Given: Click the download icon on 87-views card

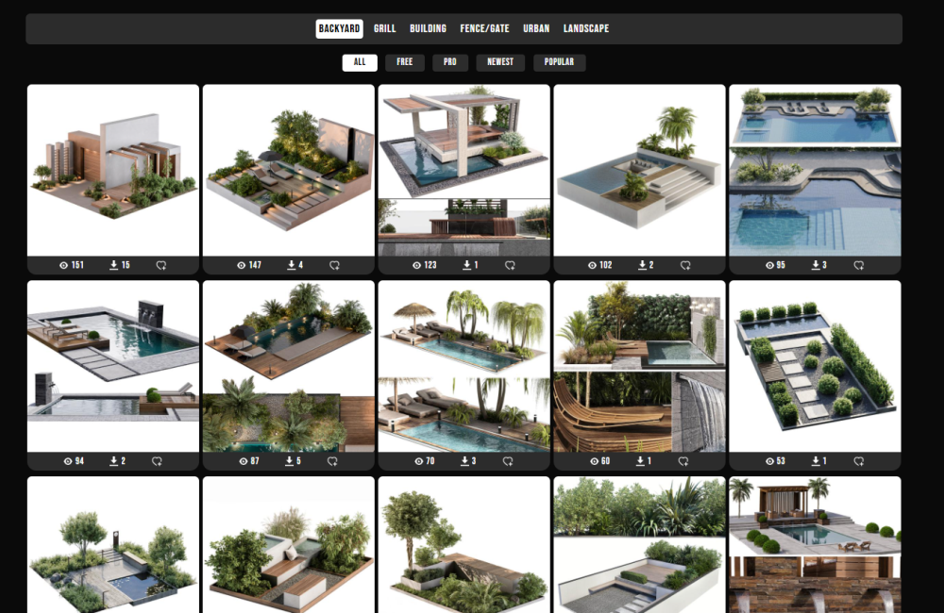Looking at the screenshot, I should [x=290, y=461].
